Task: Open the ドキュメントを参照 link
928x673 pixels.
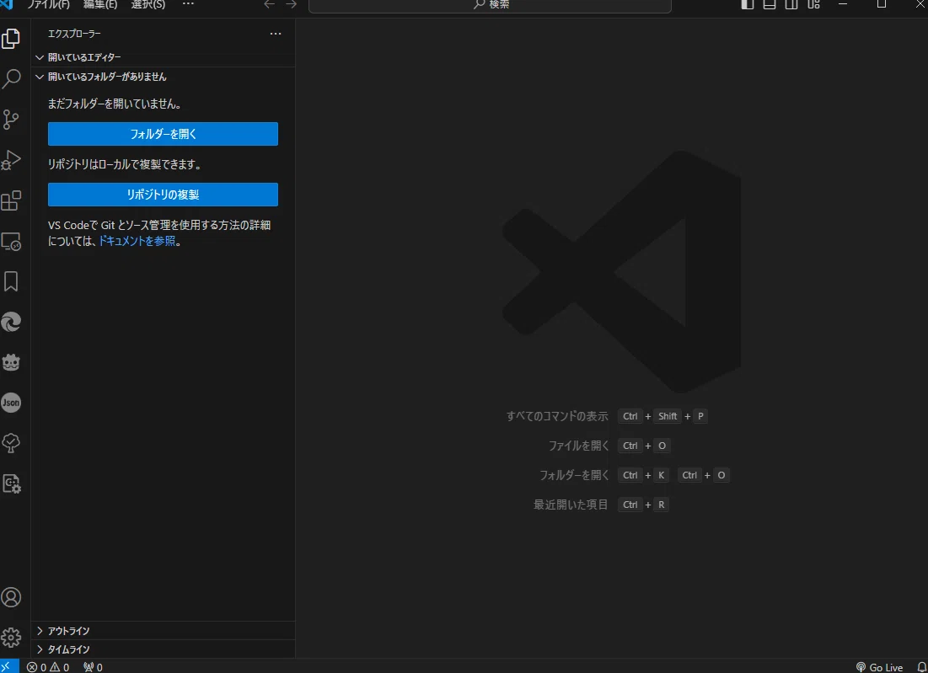Action: tap(137, 241)
